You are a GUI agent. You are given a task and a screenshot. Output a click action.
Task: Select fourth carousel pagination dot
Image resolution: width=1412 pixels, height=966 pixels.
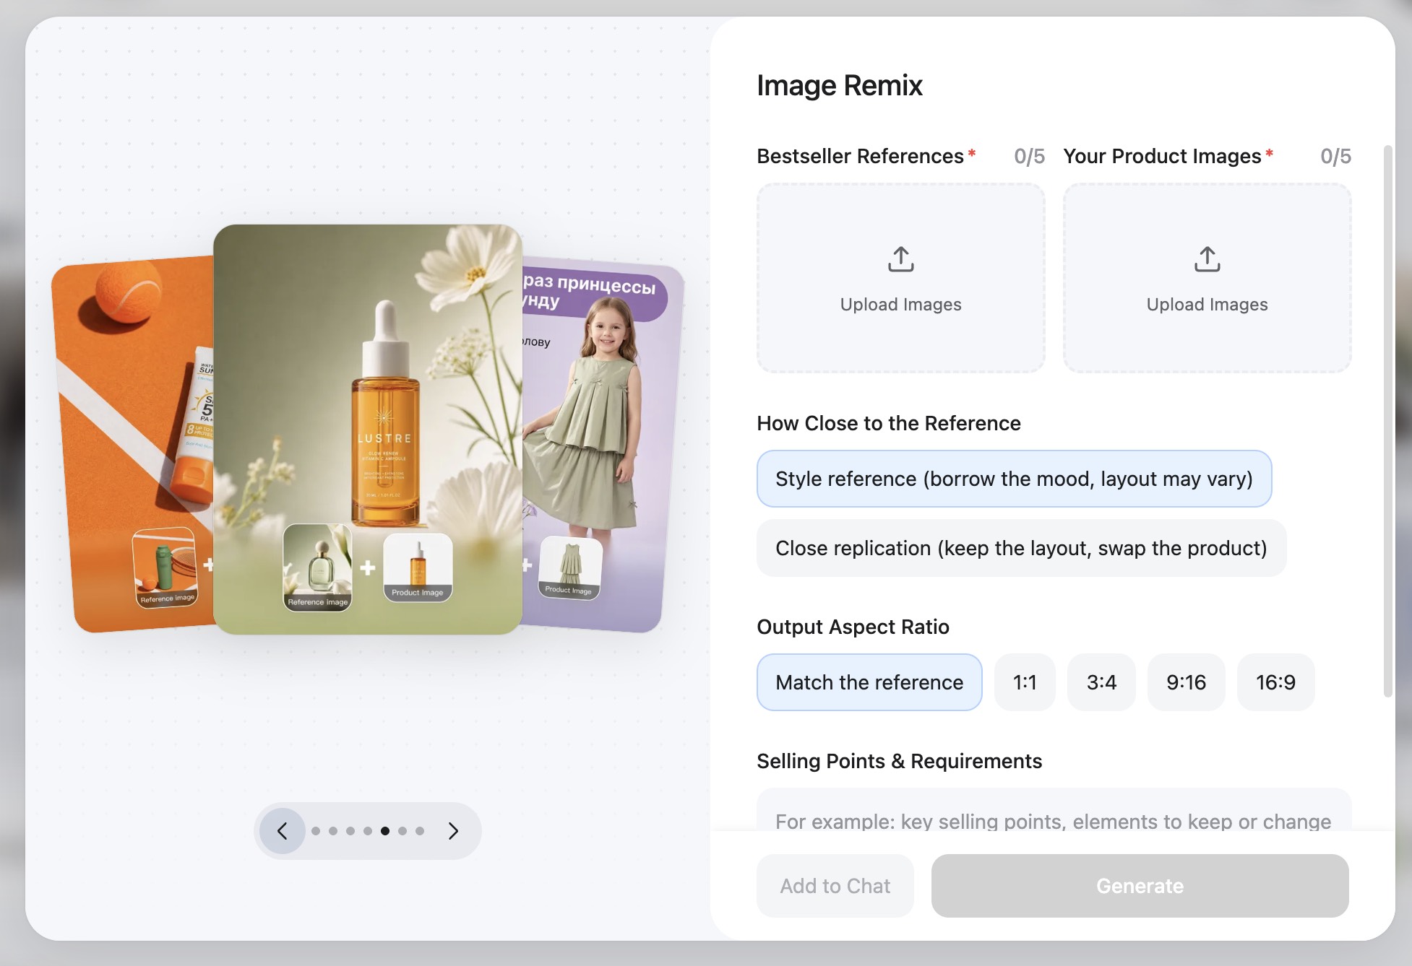pyautogui.click(x=368, y=831)
